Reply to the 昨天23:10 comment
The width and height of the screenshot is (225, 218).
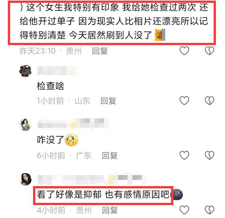tap(100, 51)
